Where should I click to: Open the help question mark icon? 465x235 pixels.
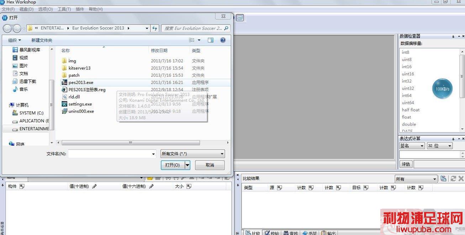[x=223, y=40]
